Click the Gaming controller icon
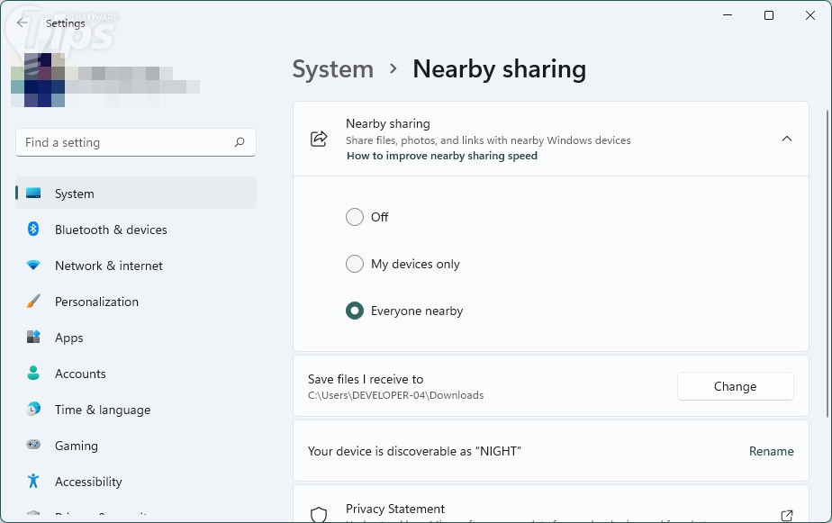 (33, 446)
